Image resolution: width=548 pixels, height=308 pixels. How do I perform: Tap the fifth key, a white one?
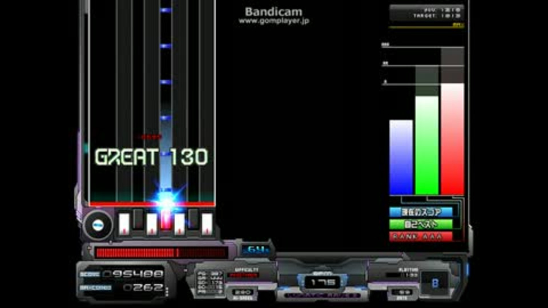pos(180,224)
